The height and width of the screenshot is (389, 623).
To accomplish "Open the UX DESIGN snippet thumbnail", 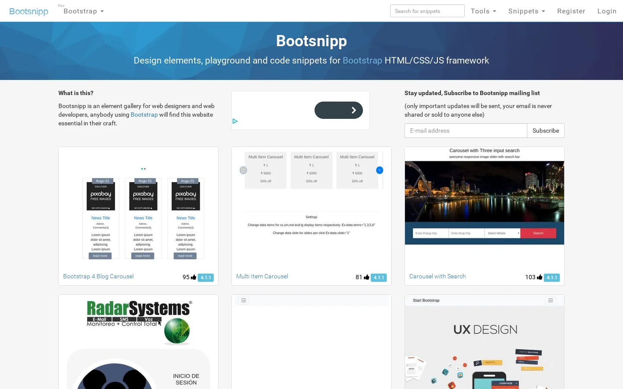I will 485,342.
